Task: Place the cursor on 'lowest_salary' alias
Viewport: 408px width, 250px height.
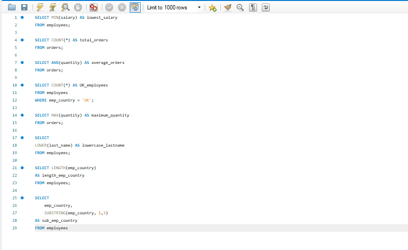Action: (102, 17)
